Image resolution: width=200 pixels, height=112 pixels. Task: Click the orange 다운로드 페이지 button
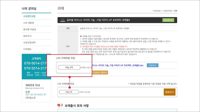coord(100,73)
